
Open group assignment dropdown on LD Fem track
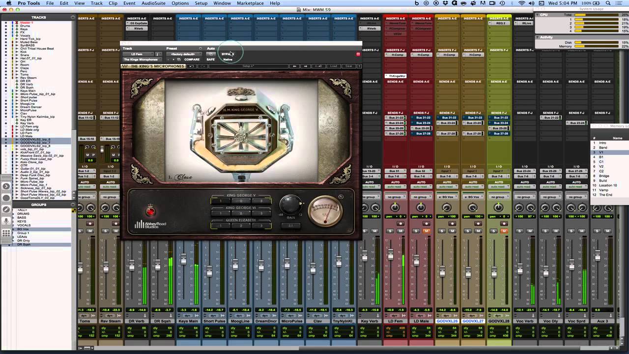(396, 197)
